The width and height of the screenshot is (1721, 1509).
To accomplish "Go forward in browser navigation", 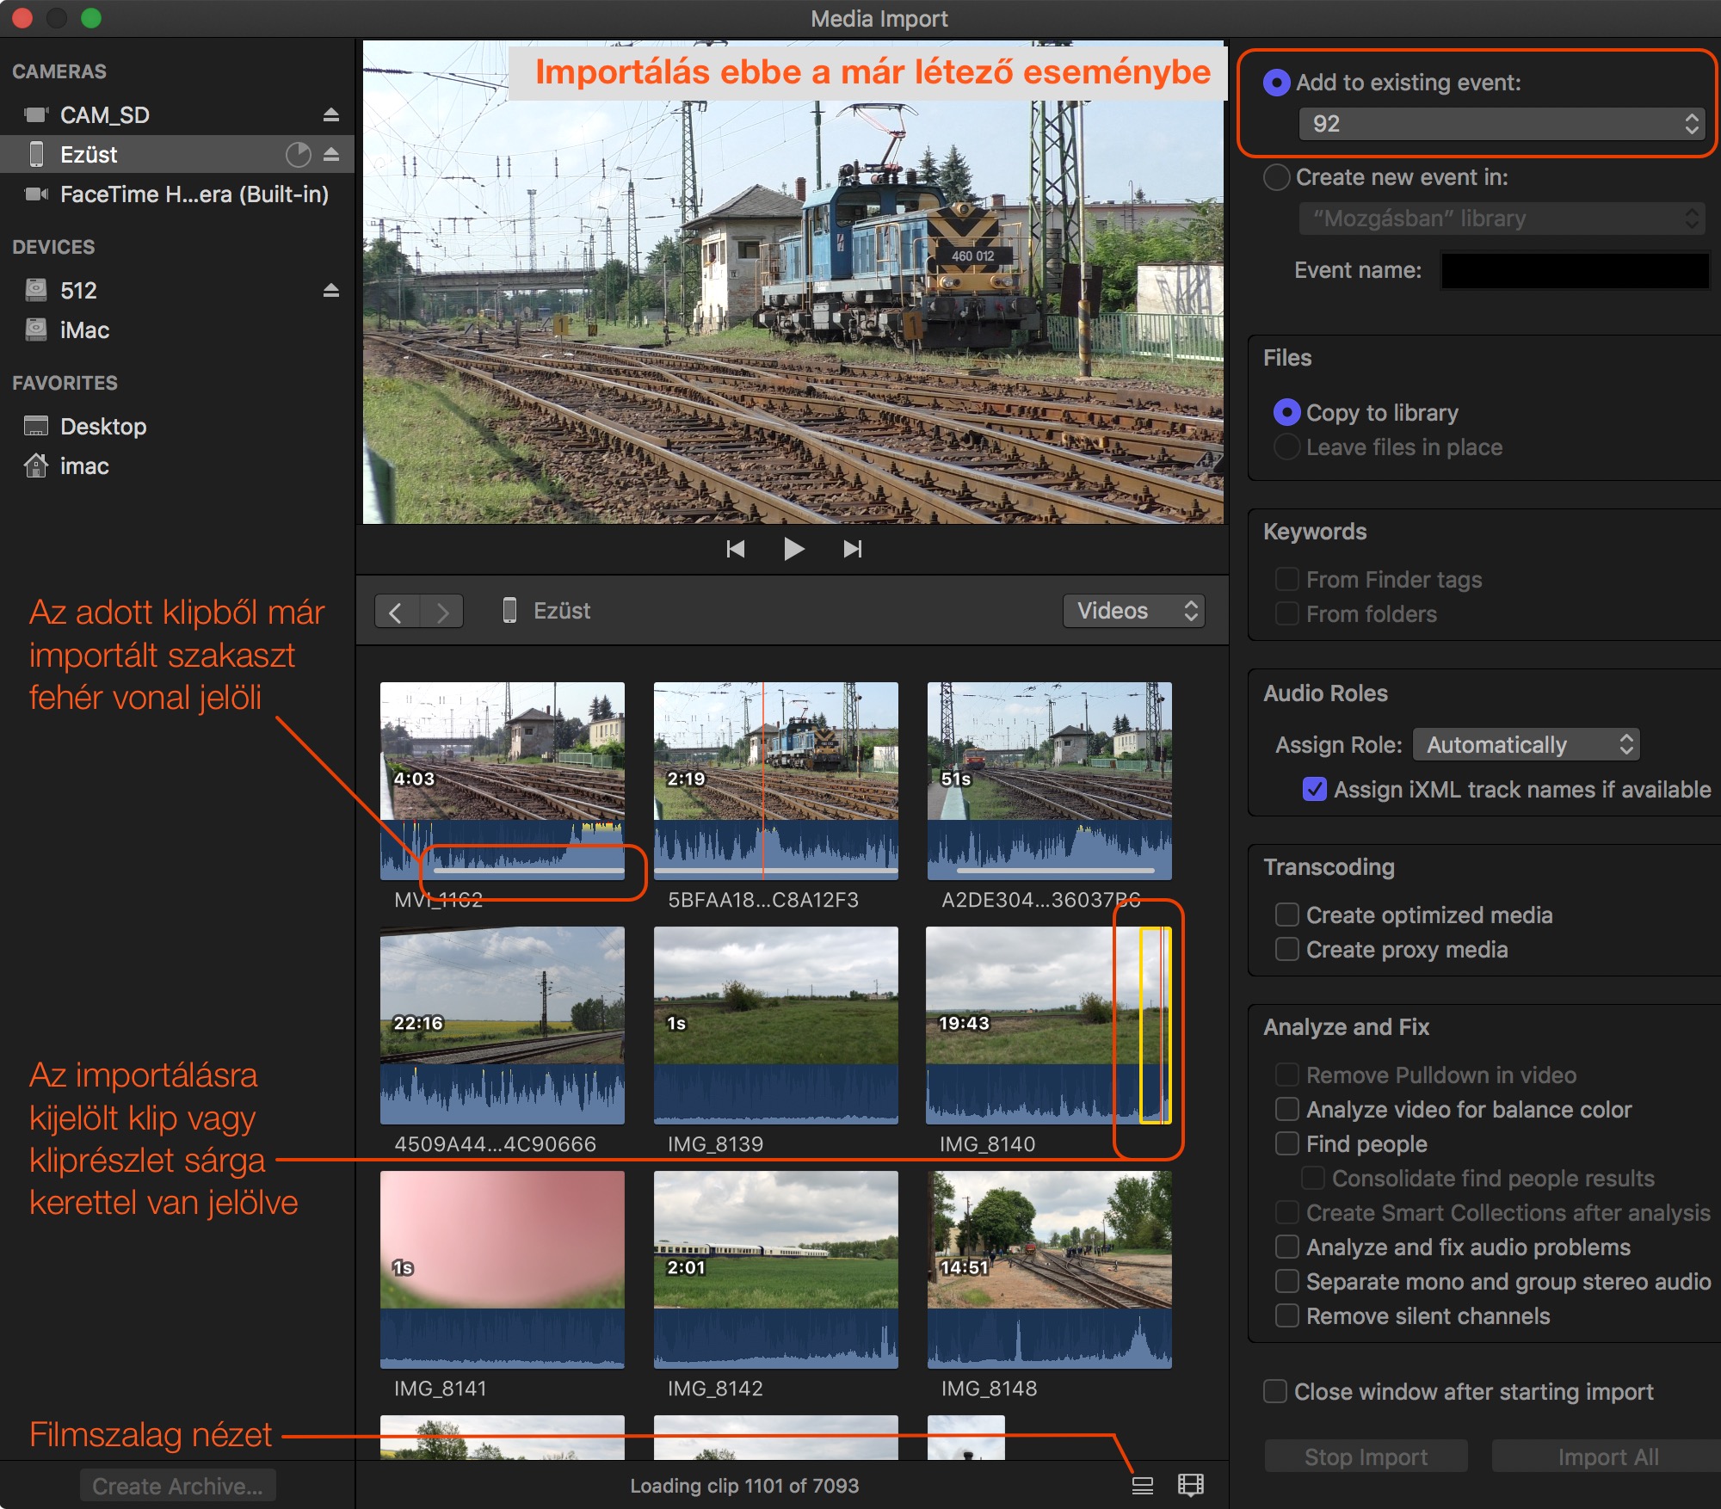I will point(441,612).
